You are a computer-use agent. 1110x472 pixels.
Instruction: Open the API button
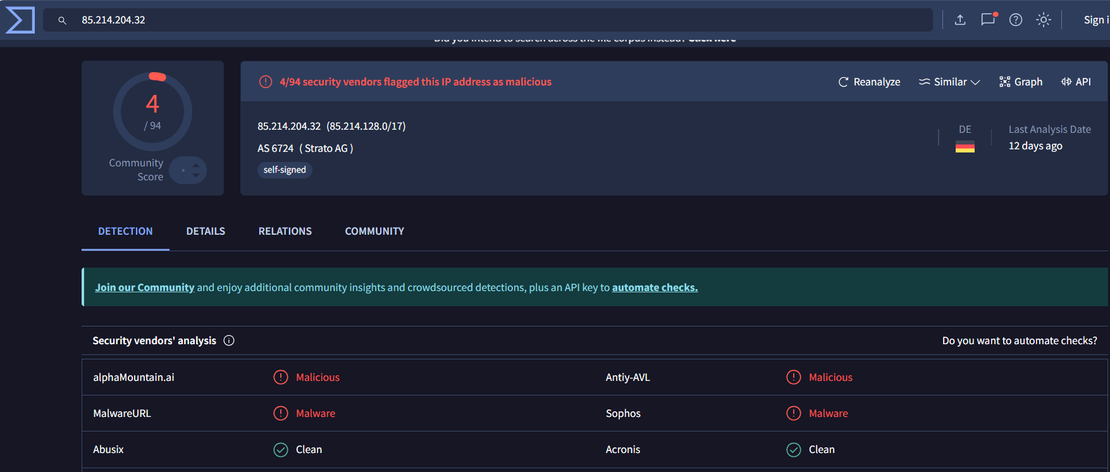pyautogui.click(x=1076, y=82)
